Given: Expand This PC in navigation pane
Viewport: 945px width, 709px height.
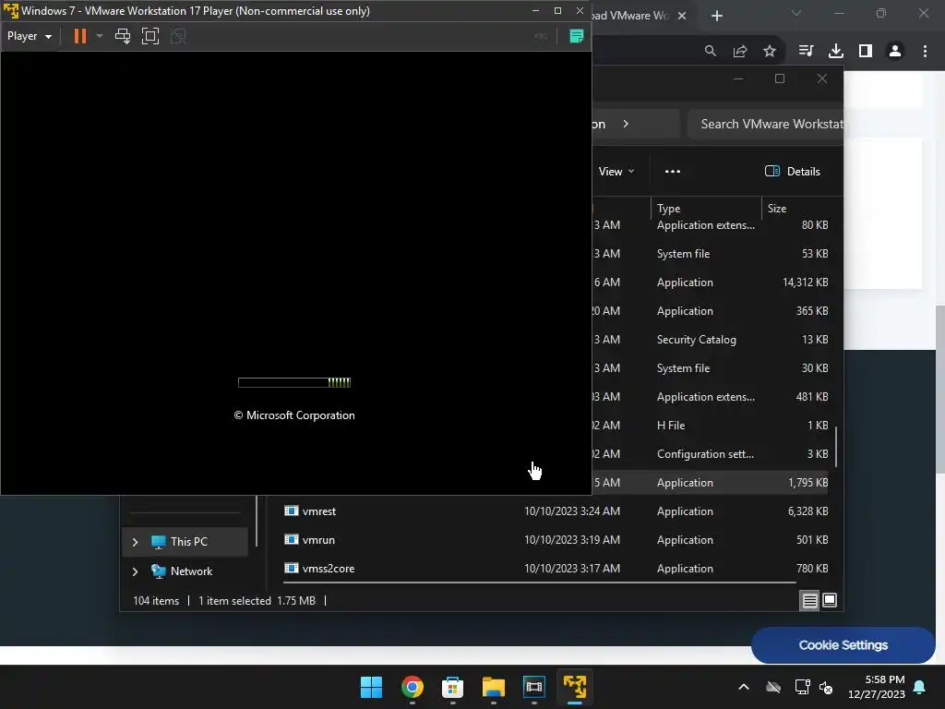Looking at the screenshot, I should pos(135,542).
